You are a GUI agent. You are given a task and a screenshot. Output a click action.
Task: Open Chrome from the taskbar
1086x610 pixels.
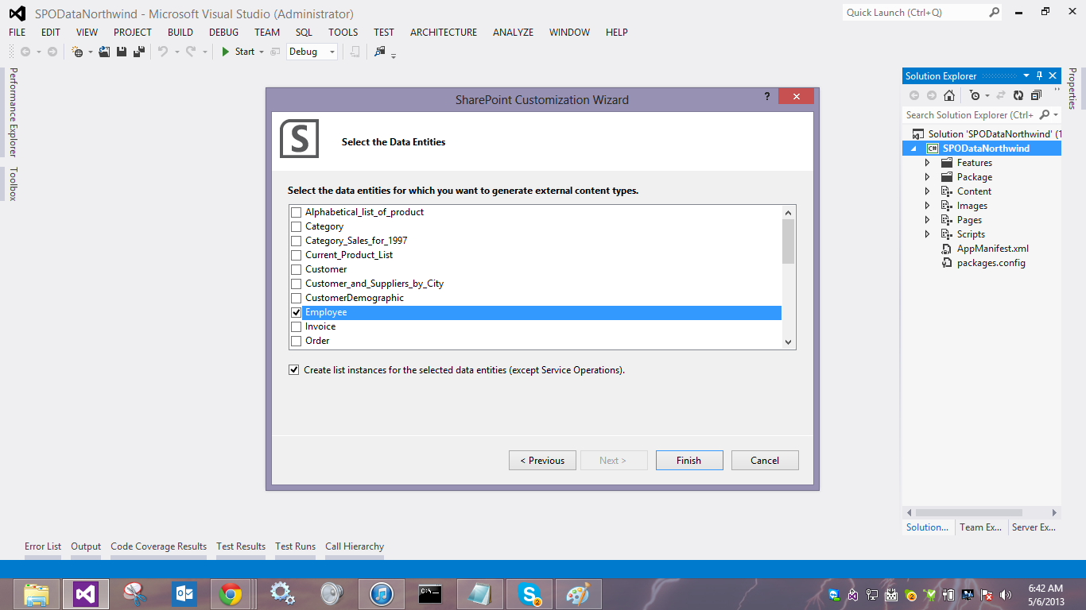pyautogui.click(x=231, y=594)
